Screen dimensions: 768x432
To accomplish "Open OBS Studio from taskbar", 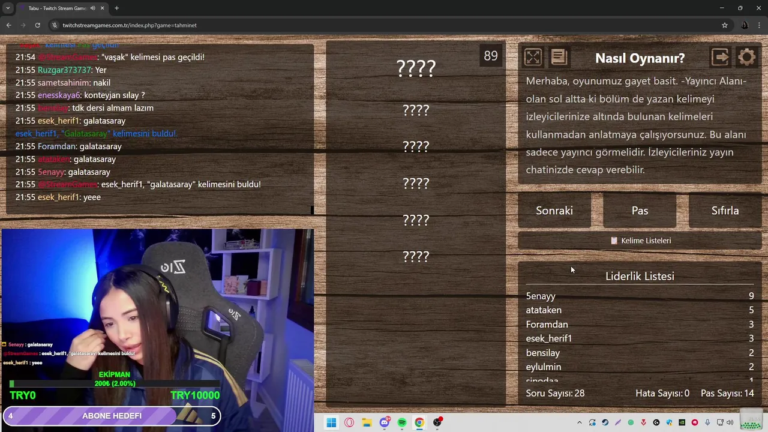I will click(437, 422).
